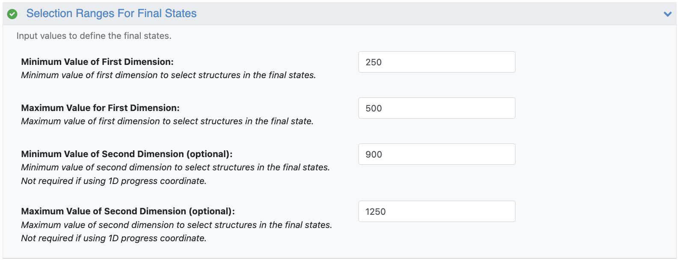Viewport: 681px width, 263px height.
Task: Click the 'Not required' note under Minimum Second Dimension
Action: [x=113, y=181]
